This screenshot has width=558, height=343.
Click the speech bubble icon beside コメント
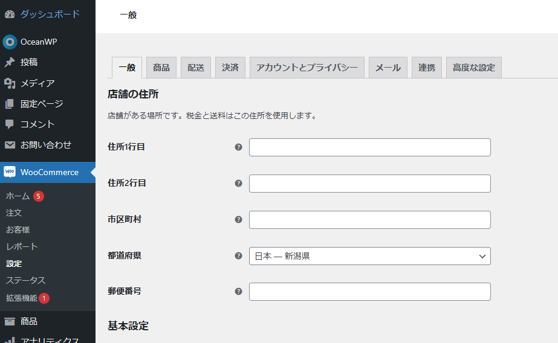(9, 124)
